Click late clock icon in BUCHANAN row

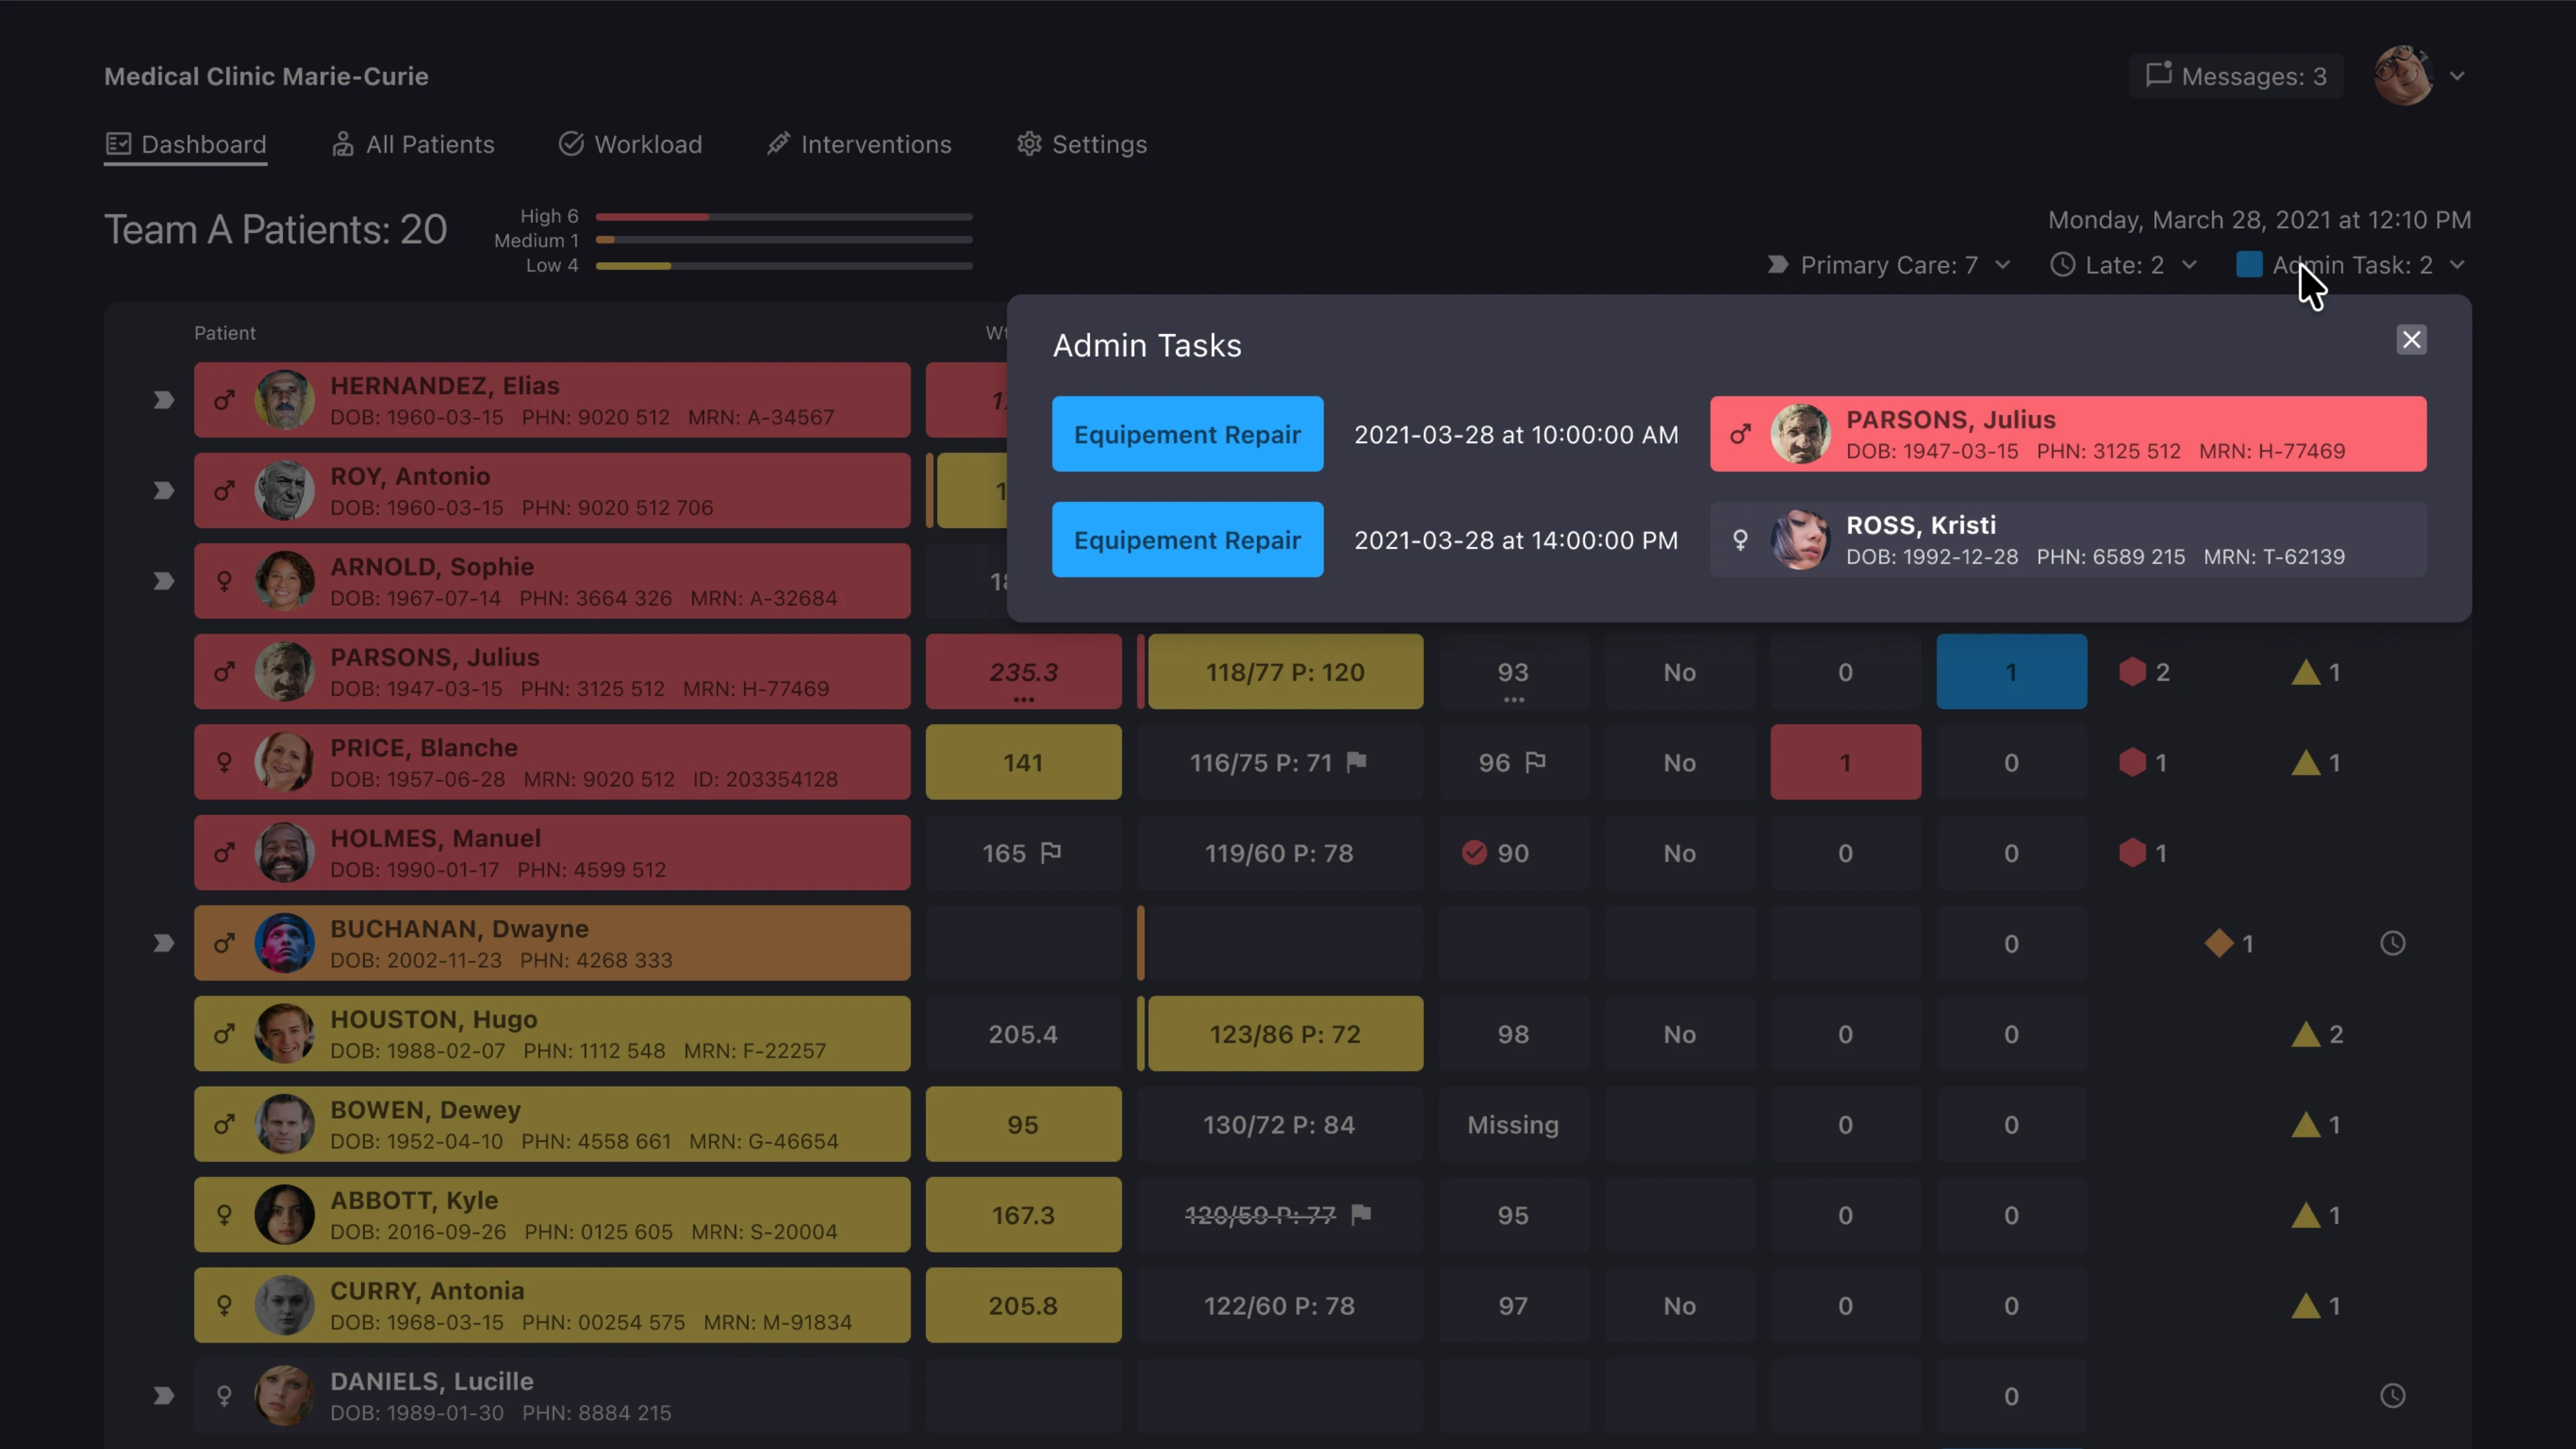point(2392,943)
